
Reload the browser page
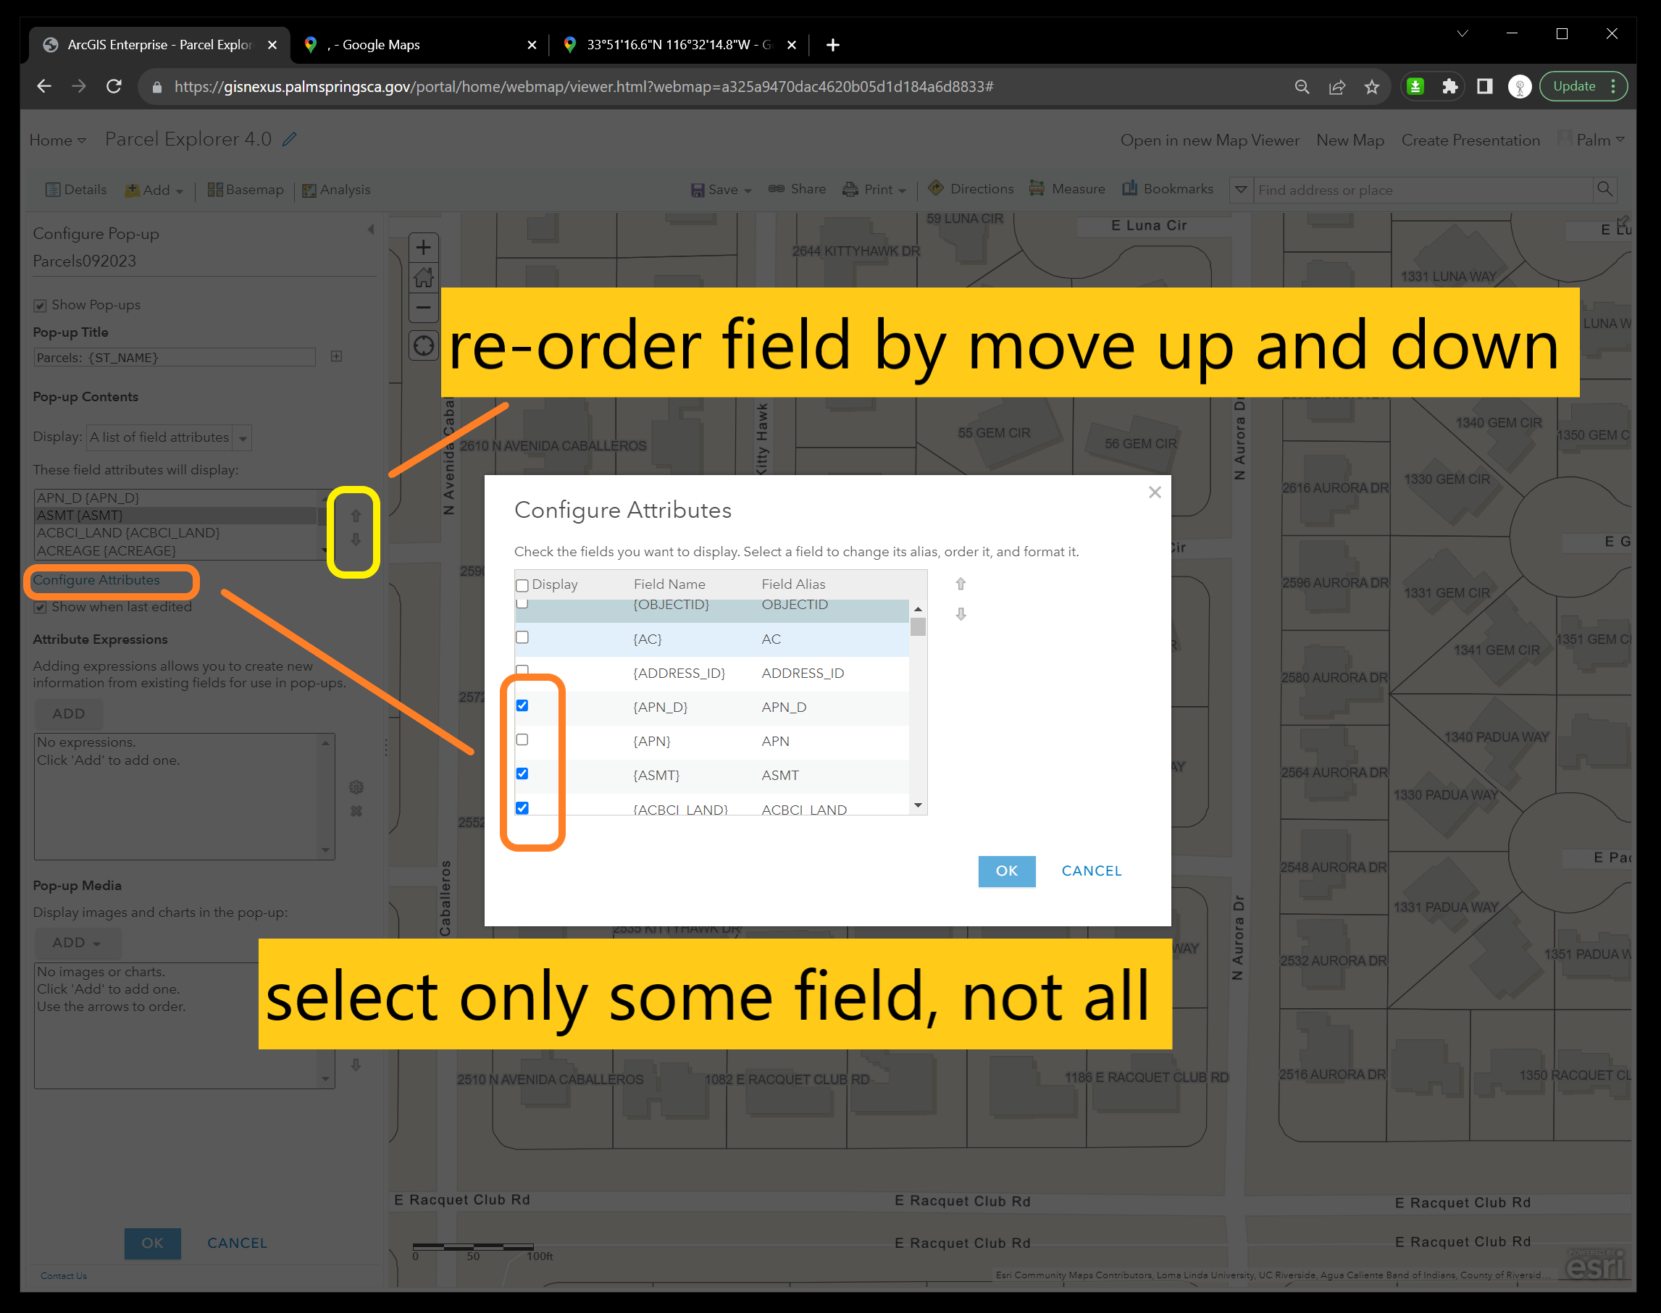114,86
